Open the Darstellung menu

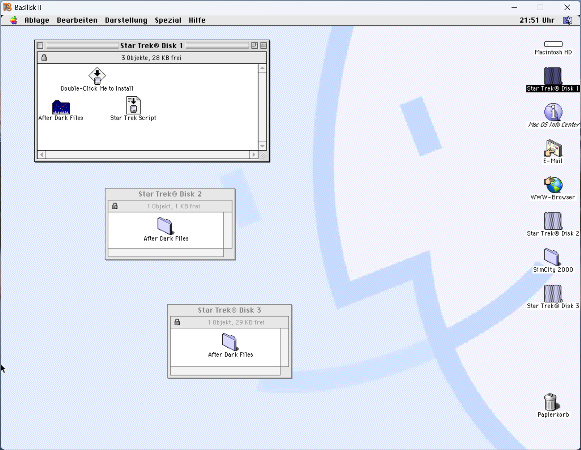click(126, 20)
